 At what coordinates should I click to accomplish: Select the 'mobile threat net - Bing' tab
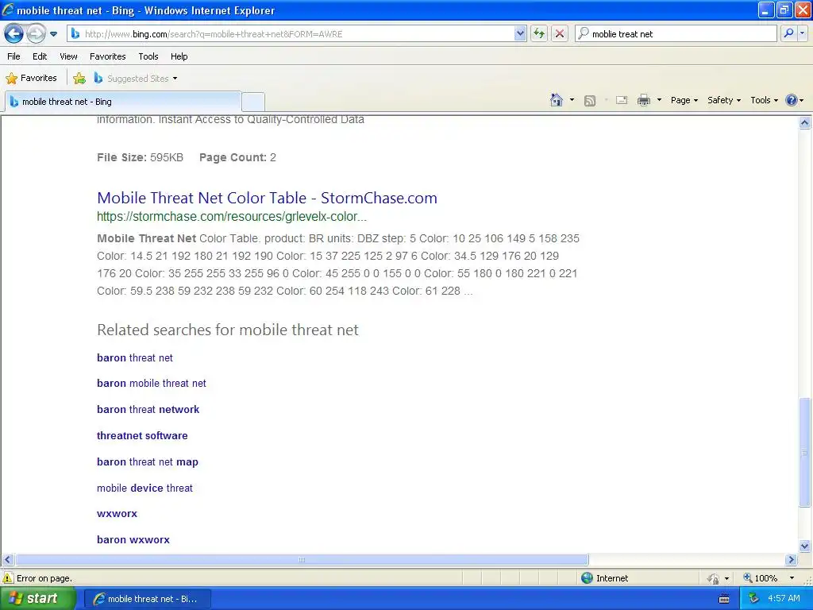pyautogui.click(x=123, y=102)
